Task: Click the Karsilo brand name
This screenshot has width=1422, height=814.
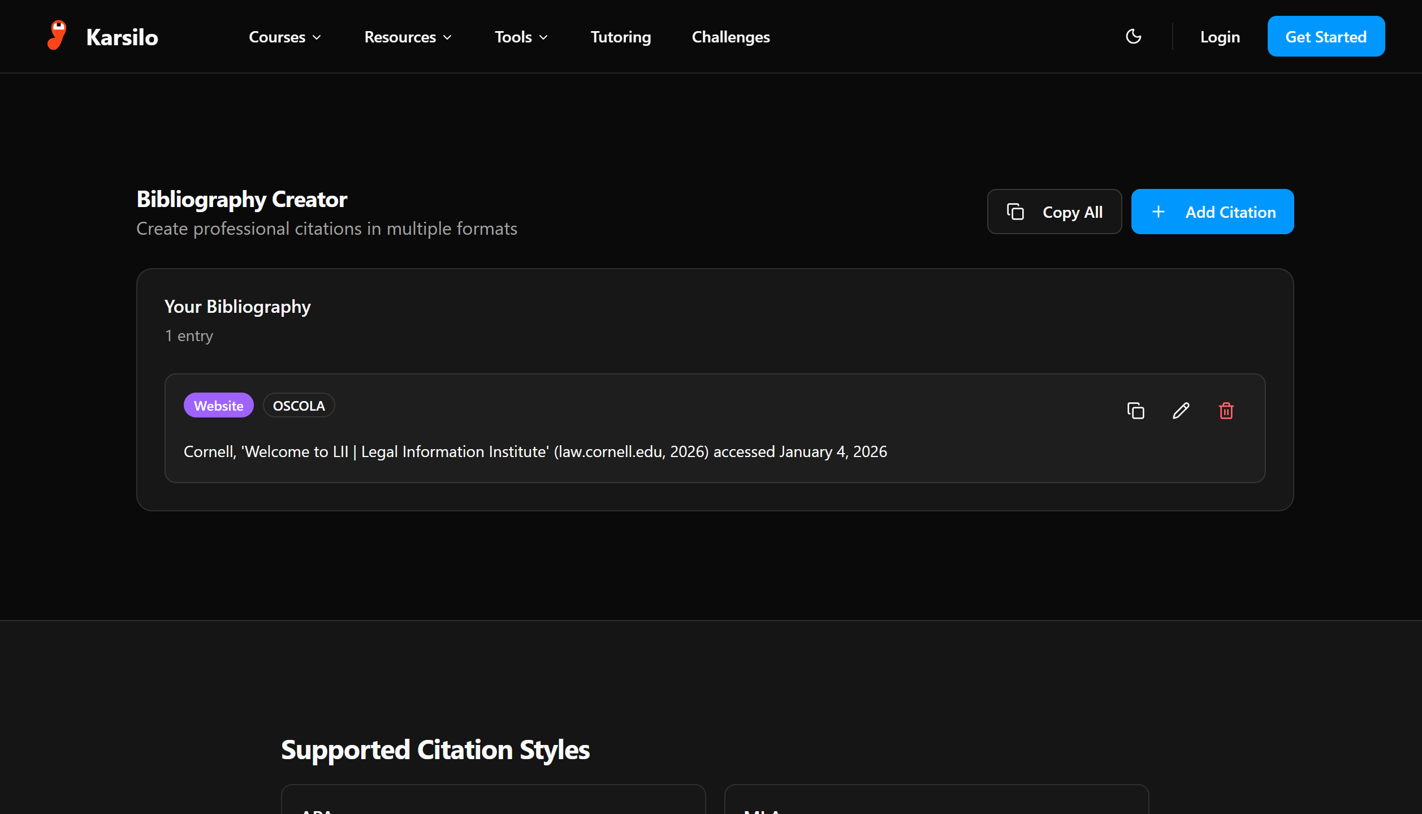Action: pos(122,37)
